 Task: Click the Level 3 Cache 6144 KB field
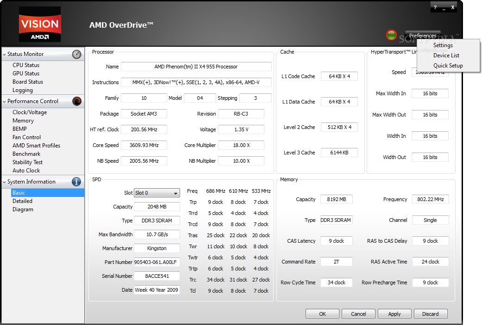pyautogui.click(x=339, y=153)
